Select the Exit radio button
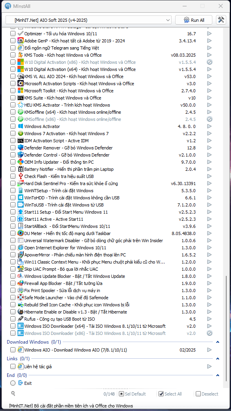 [13, 383]
